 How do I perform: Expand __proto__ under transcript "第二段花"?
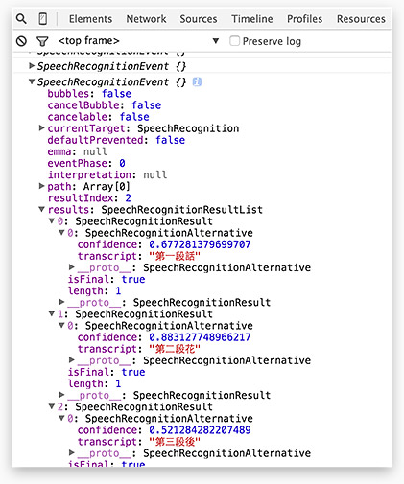pos(72,360)
